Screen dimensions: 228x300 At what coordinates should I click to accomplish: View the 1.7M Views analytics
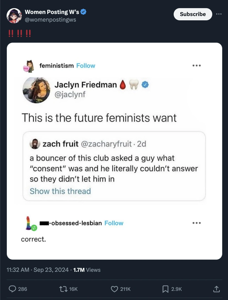[x=87, y=270]
